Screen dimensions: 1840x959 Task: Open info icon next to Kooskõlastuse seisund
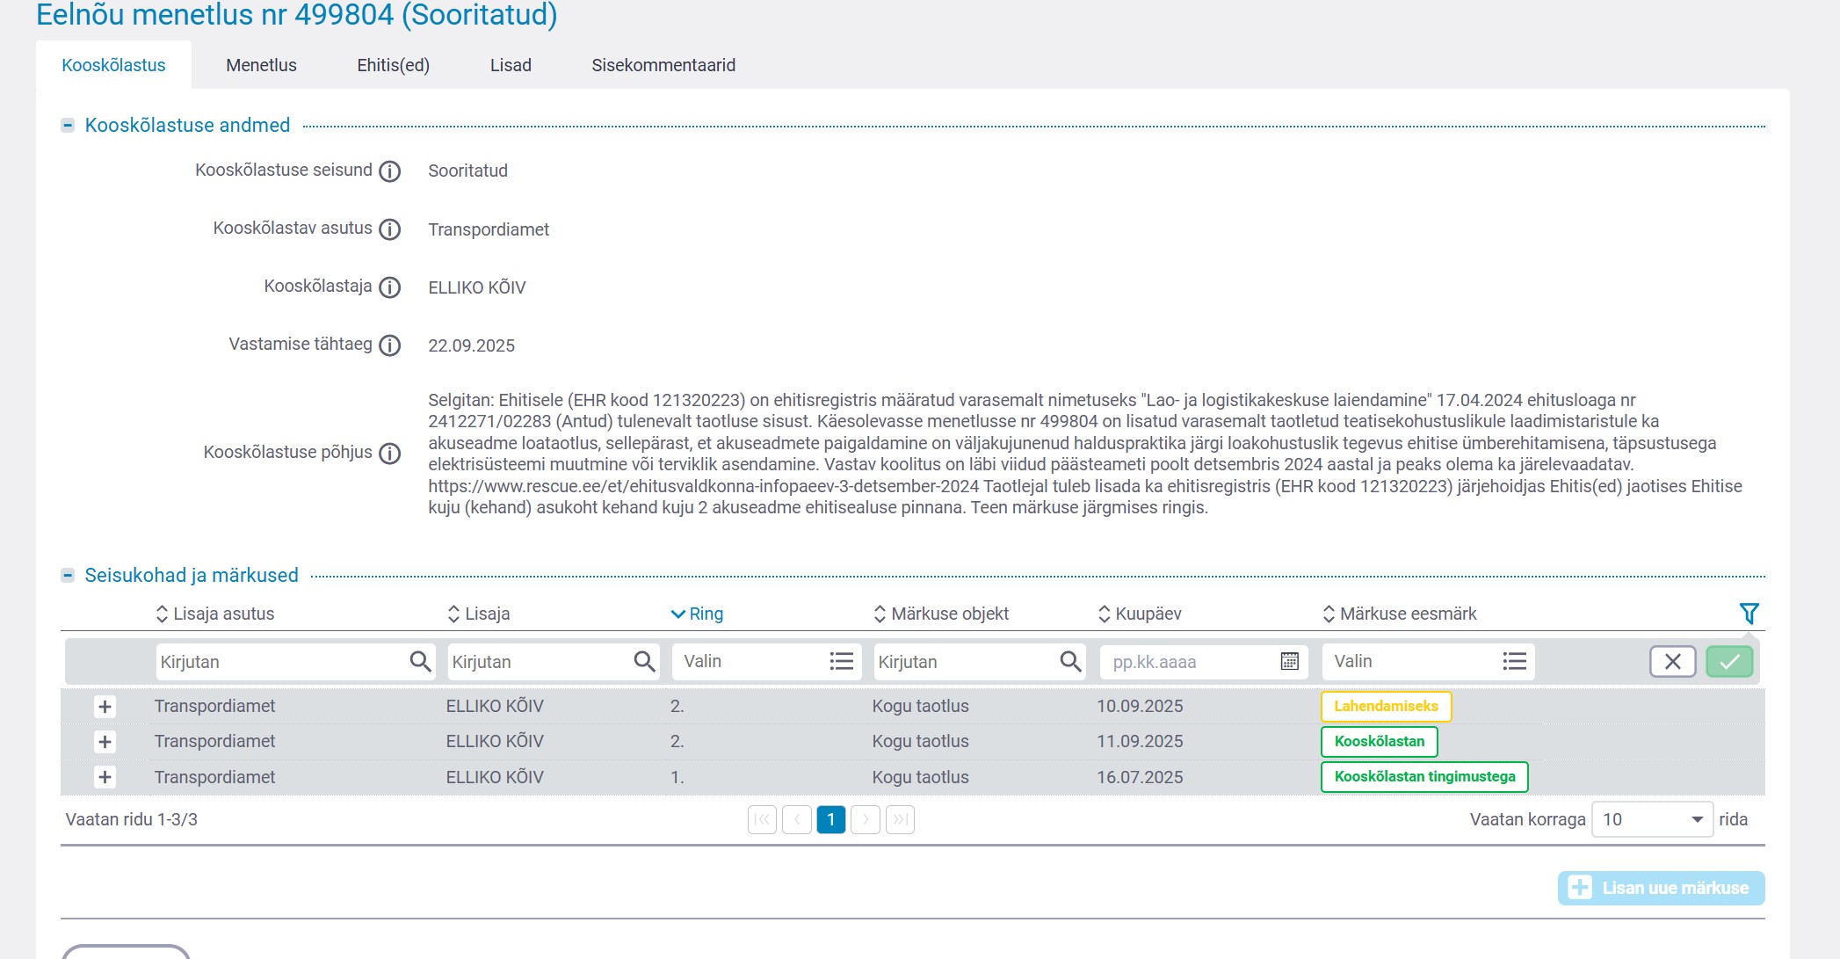tap(389, 171)
